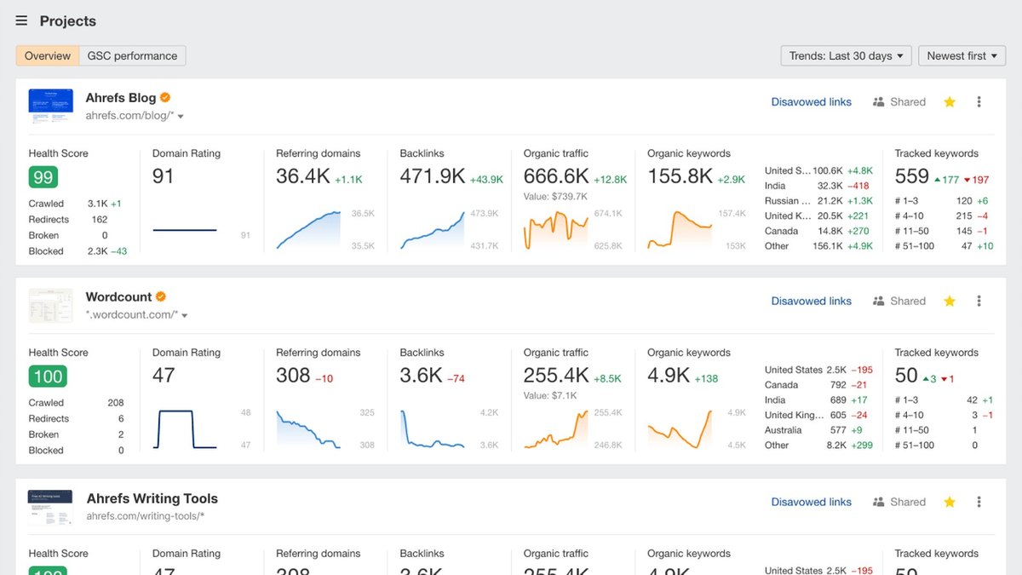The width and height of the screenshot is (1022, 575).
Task: Click the Wordcount 255.4K organic traffic value
Action: pos(556,376)
